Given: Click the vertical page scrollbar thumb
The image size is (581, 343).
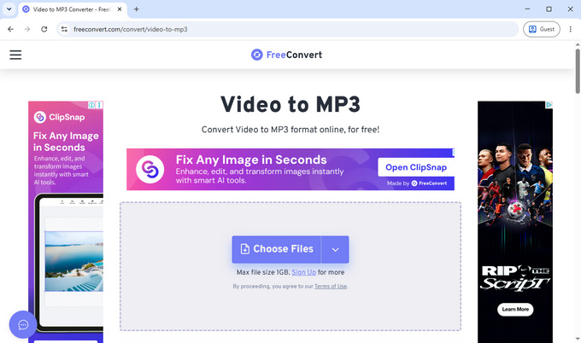Looking at the screenshot, I should click(578, 71).
